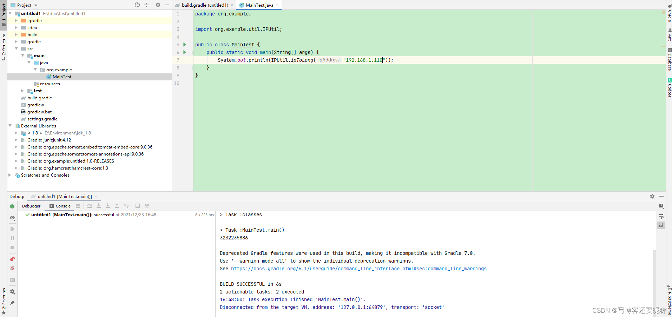This screenshot has width=672, height=317.
Task: Expand the build folder in project tree
Action: (x=16, y=34)
